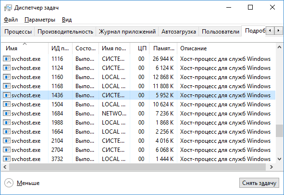284x195 pixels.
Task: Select the memory value 11 808 K
Action: (163, 86)
